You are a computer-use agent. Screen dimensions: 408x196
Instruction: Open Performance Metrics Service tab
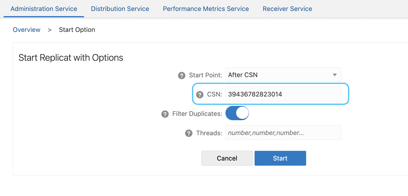point(206,9)
